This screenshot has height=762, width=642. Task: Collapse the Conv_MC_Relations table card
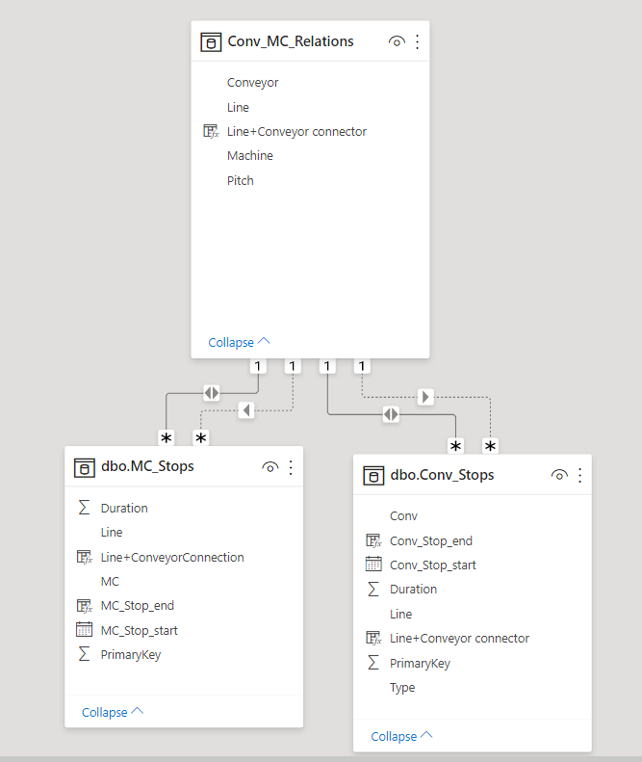[x=239, y=342]
